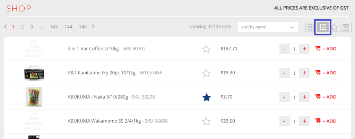The height and width of the screenshot is (139, 355).
Task: Go to previous page with left chevron
Action: pos(6,27)
